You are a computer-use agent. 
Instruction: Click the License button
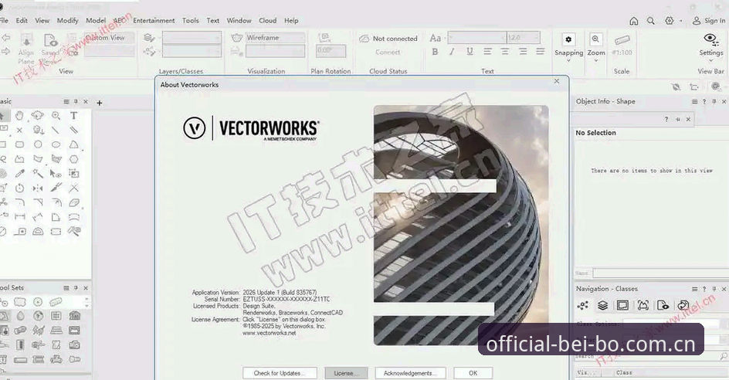(346, 373)
